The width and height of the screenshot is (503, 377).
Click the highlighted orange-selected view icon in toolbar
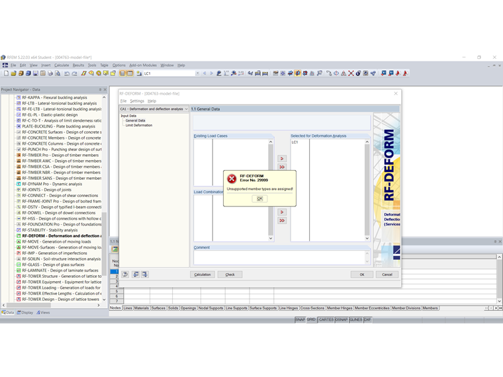(x=297, y=73)
